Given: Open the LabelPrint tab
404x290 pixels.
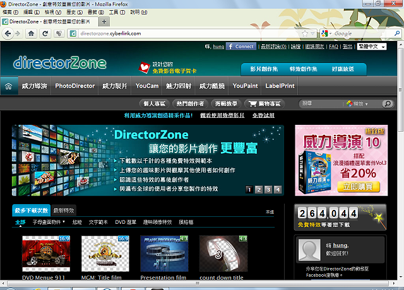Looking at the screenshot, I should pos(280,86).
